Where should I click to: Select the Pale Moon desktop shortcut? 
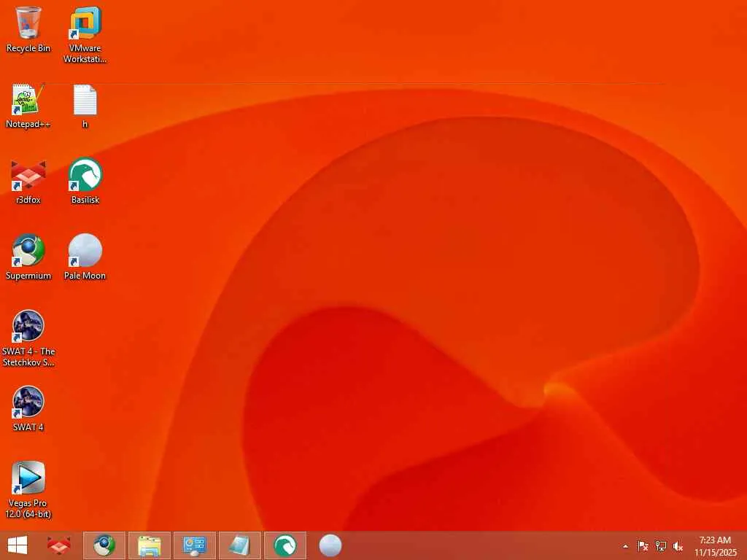pyautogui.click(x=85, y=257)
